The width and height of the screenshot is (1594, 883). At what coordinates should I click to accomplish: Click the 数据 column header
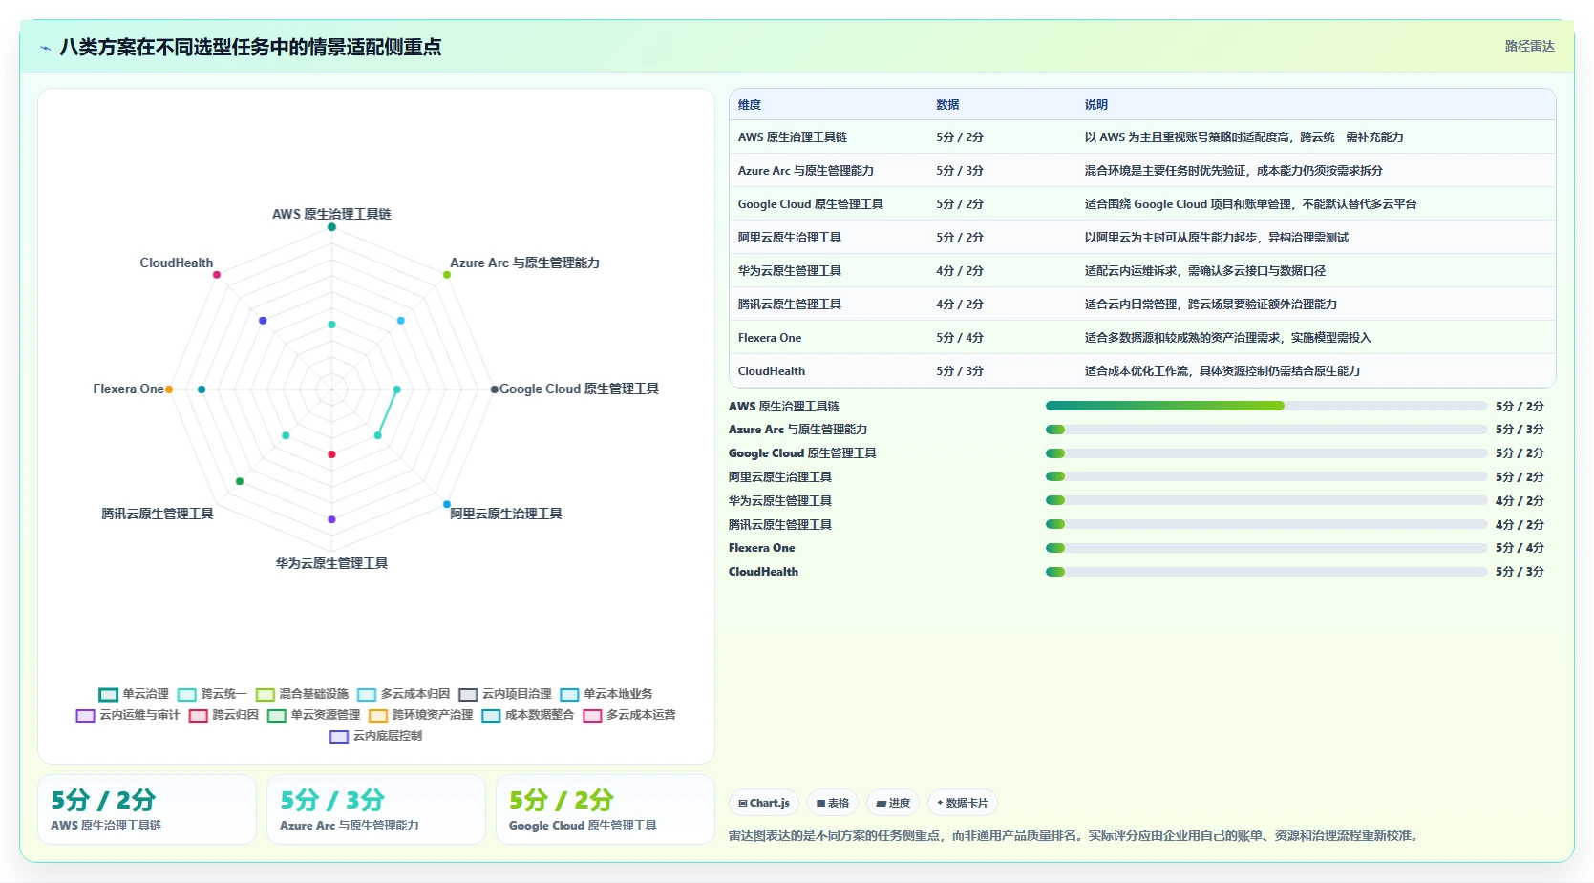coord(947,105)
